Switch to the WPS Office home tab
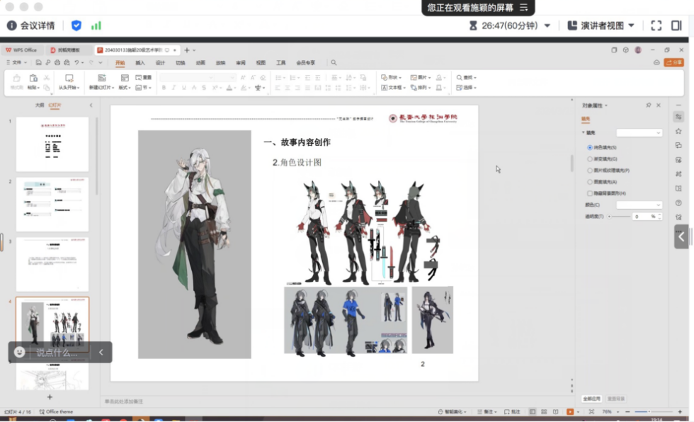This screenshot has height=422, width=694. pyautogui.click(x=21, y=50)
